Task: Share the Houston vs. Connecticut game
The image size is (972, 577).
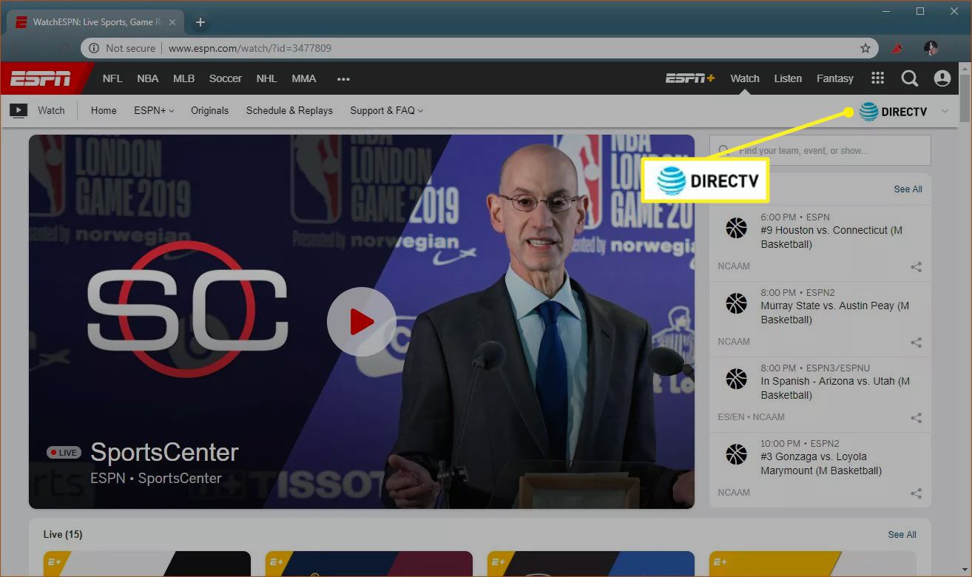Action: coord(916,267)
